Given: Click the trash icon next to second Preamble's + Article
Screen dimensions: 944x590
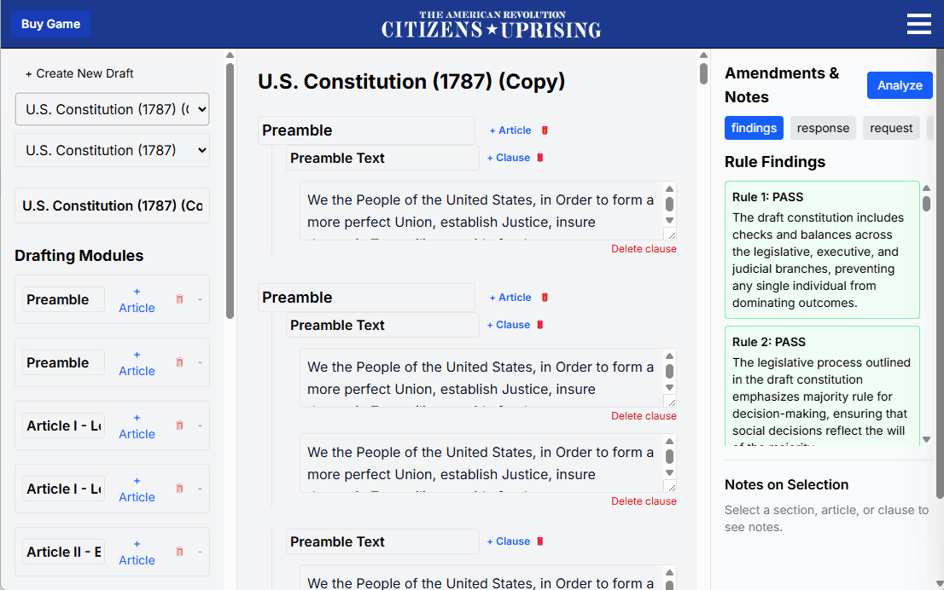Looking at the screenshot, I should click(545, 298).
